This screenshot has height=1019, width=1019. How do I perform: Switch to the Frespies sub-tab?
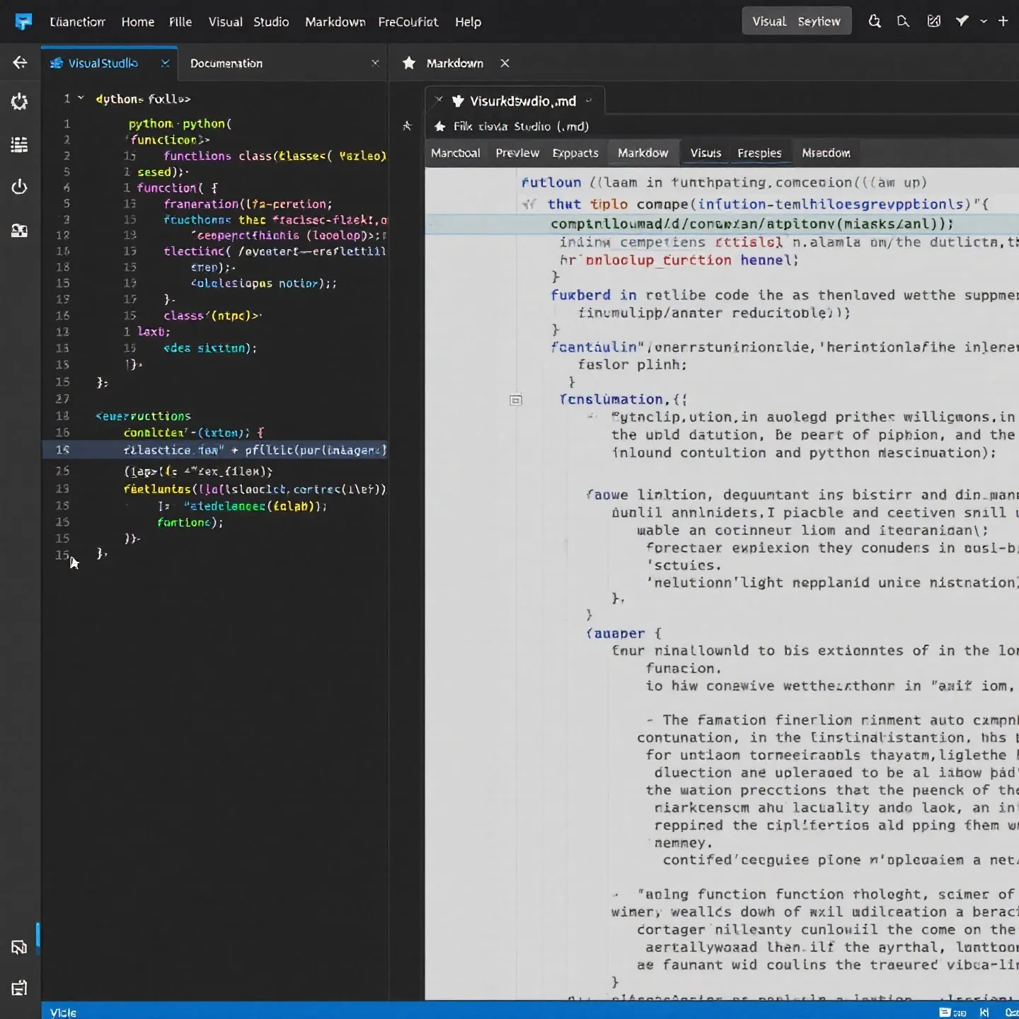coord(759,153)
